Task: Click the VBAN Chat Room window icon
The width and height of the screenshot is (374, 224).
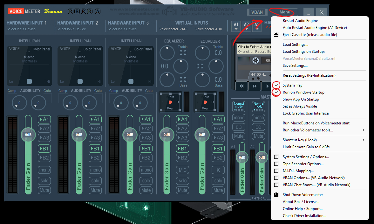Action: click(x=276, y=185)
